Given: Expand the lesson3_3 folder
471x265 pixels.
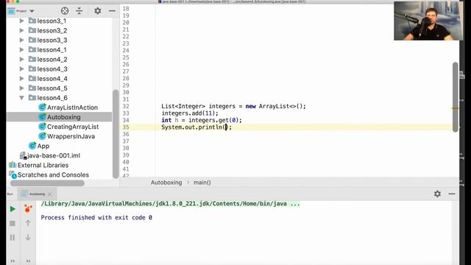Looking at the screenshot, I should [21, 40].
